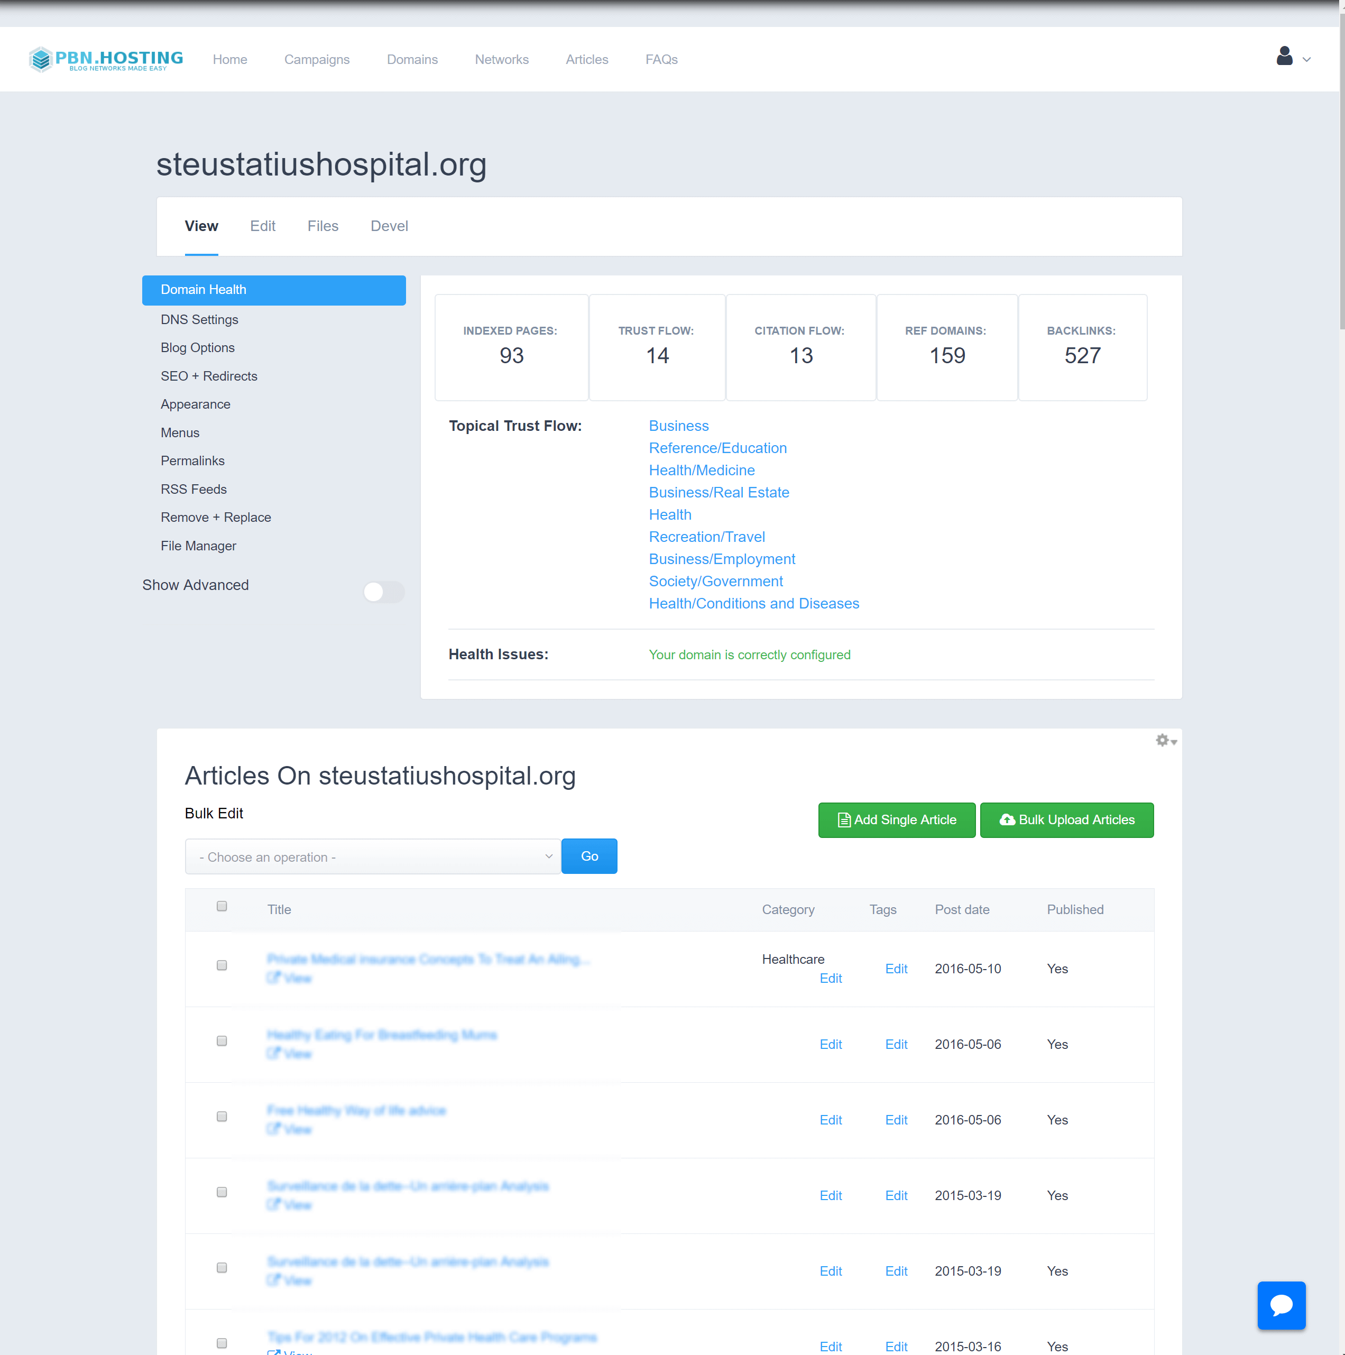1345x1355 pixels.
Task: Open Articles in top navigation
Action: (x=587, y=60)
